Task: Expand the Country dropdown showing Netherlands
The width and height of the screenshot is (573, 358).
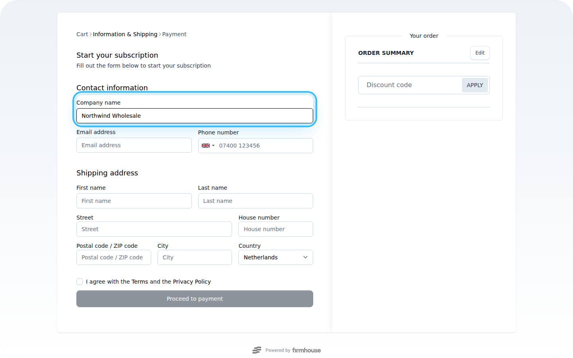Action: pyautogui.click(x=276, y=257)
